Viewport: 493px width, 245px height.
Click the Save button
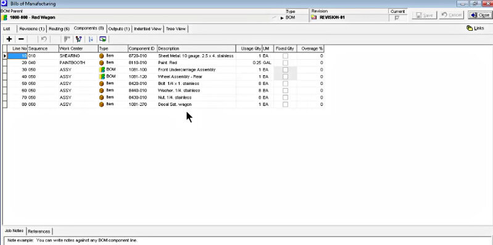coord(425,15)
